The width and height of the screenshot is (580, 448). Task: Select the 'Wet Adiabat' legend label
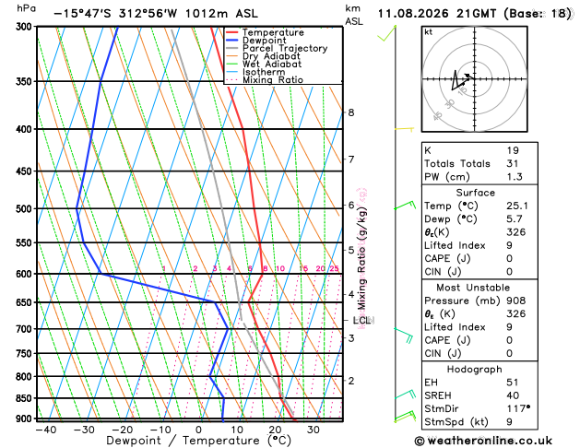coord(272,64)
